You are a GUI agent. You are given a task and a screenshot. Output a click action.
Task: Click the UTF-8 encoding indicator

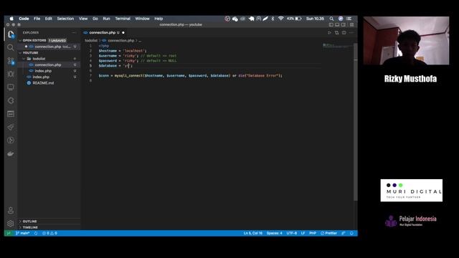[x=292, y=233]
